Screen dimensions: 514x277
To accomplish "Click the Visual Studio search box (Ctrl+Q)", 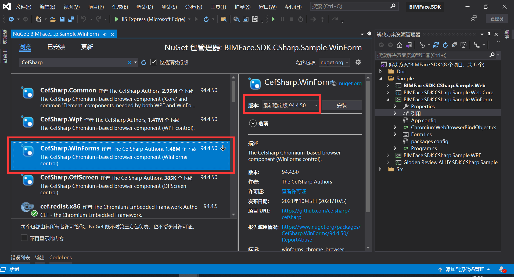I will 354,6.
